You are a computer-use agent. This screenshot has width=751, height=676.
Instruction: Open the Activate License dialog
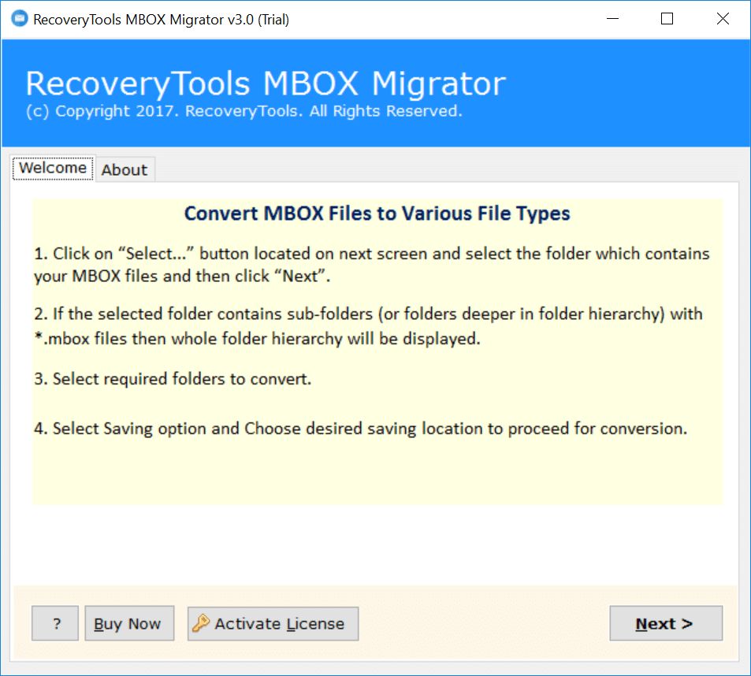point(273,623)
